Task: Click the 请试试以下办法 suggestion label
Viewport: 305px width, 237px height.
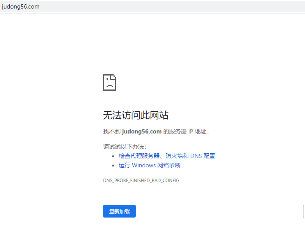Action: (x=124, y=146)
